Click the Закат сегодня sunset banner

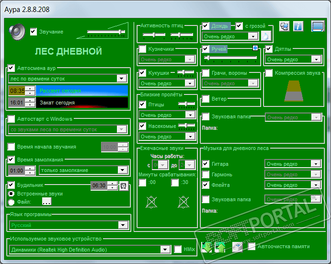click(x=82, y=103)
